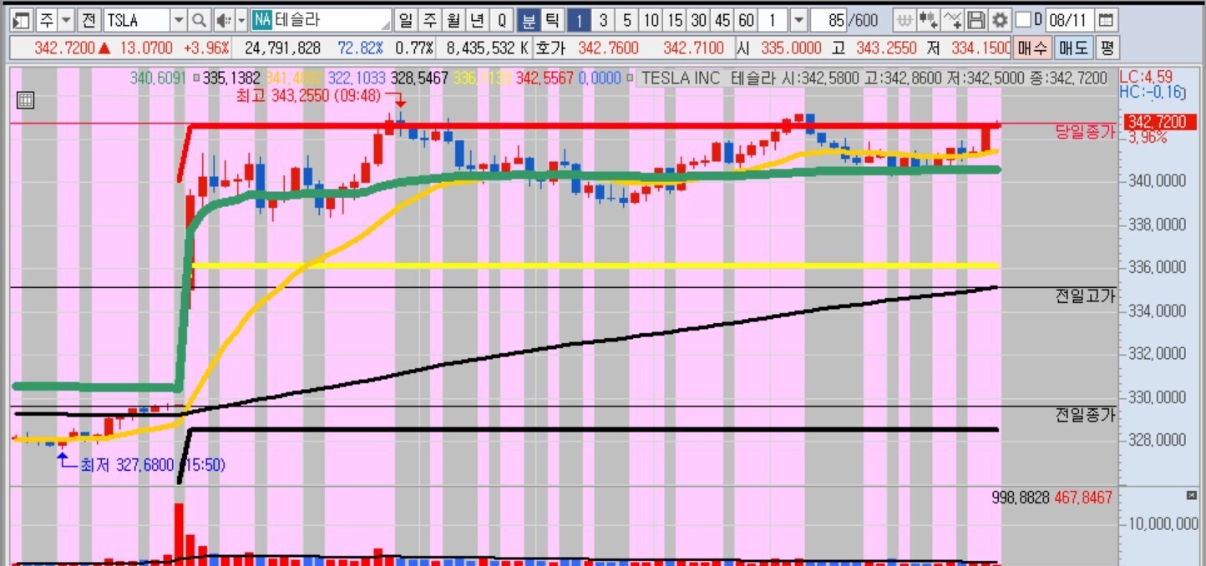Click the NA market badge next to 테슬라

point(262,19)
